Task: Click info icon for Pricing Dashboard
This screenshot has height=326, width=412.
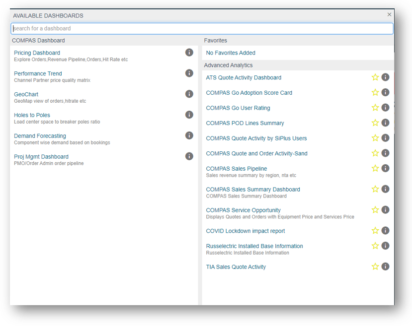Action: (189, 53)
